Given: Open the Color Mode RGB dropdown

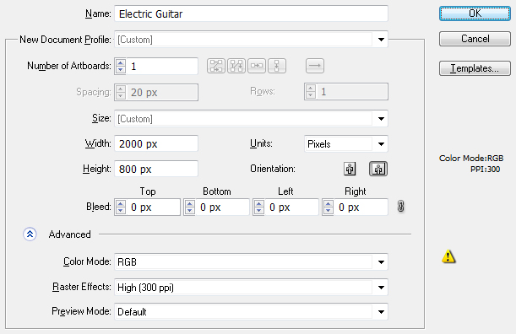Looking at the screenshot, I should coord(381,262).
